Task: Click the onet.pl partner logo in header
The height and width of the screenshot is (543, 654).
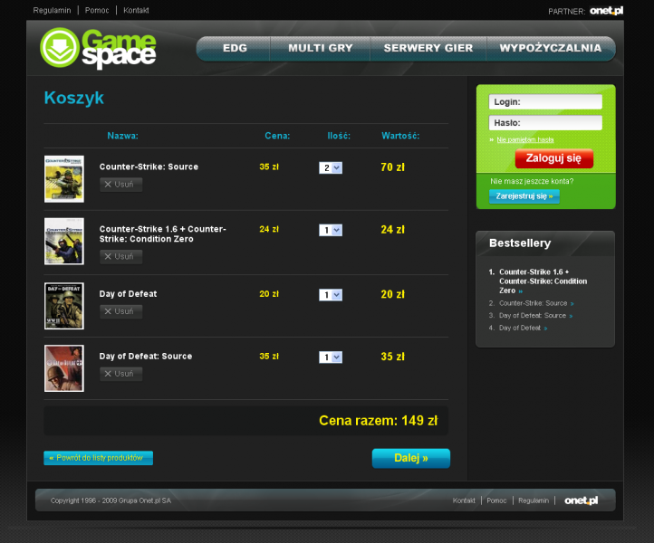Action: 606,11
